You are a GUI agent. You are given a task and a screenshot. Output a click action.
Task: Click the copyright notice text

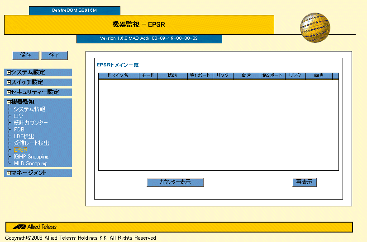[x=81, y=238]
